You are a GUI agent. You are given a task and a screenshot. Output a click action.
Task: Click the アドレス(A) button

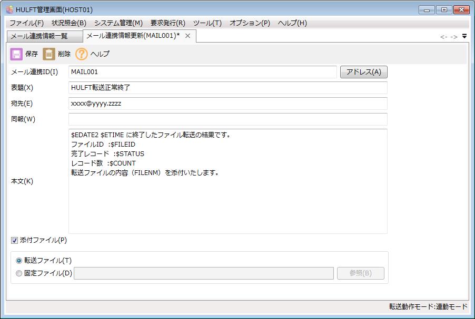364,72
